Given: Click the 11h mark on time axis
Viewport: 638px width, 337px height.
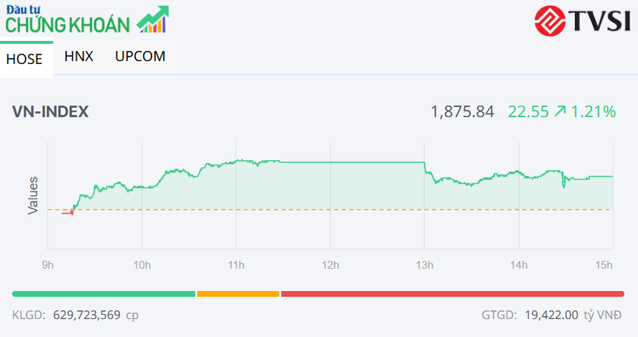Looking at the screenshot, I should click(x=236, y=265).
